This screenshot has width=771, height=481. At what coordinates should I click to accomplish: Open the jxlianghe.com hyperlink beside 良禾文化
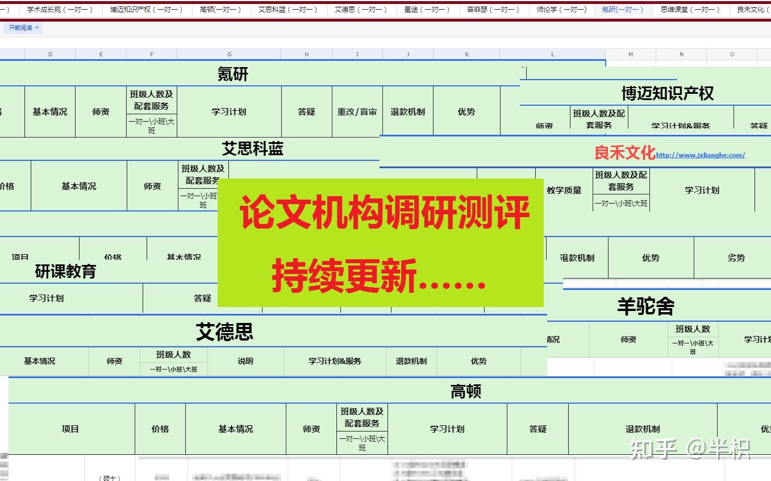(x=701, y=155)
